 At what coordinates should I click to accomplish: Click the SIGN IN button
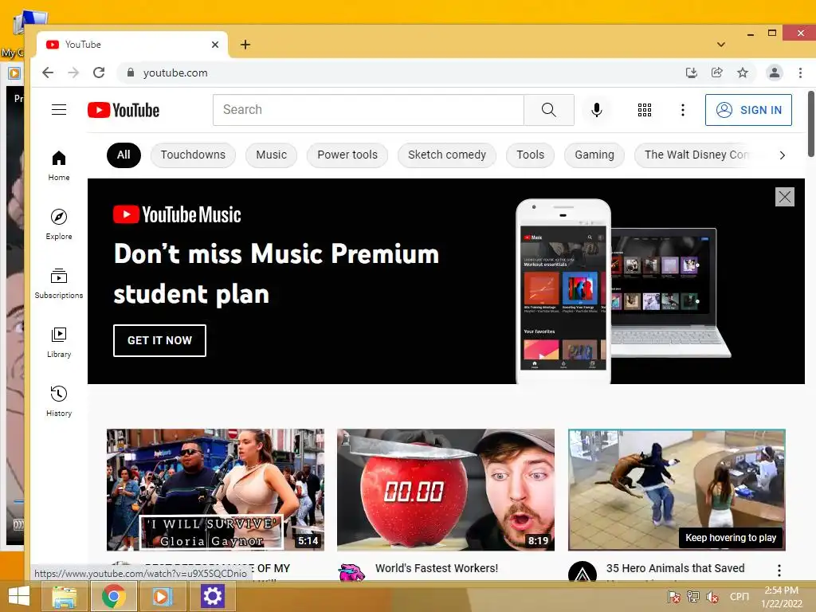point(748,110)
